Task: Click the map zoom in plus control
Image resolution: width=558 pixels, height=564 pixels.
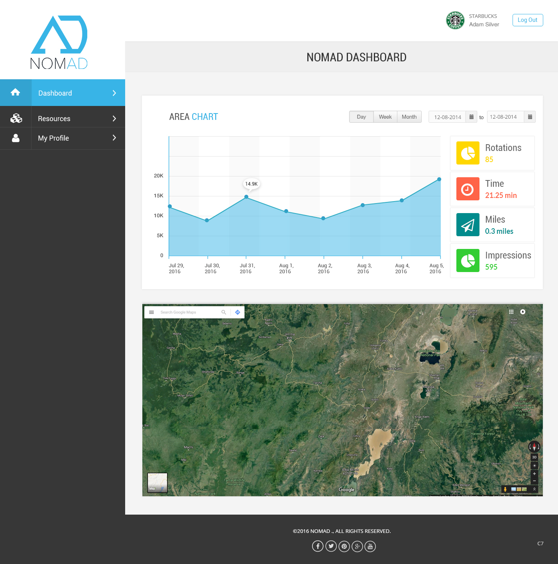Action: [534, 474]
